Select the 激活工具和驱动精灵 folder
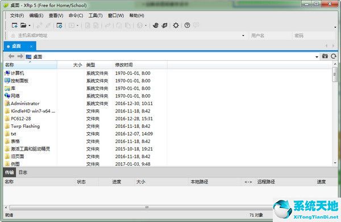The height and width of the screenshot is (222, 341). [x=27, y=149]
